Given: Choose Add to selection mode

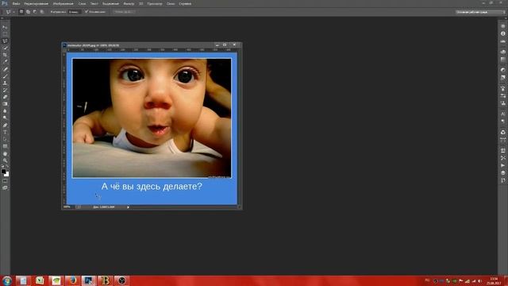Looking at the screenshot, I should [x=29, y=11].
